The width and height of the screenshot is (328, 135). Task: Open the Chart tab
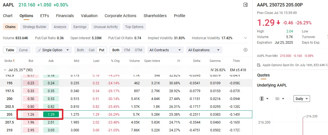8,16
